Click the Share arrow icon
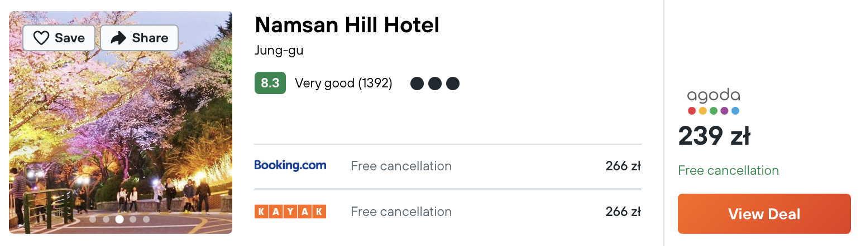The width and height of the screenshot is (861, 246). 118,38
